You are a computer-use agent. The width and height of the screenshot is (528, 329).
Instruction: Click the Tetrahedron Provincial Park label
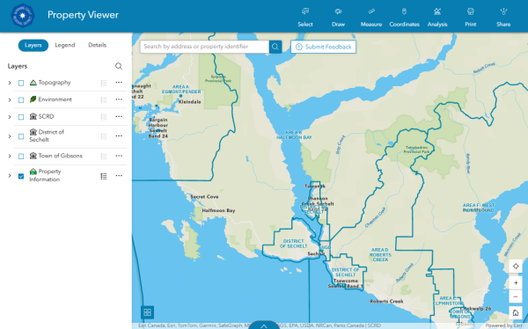[417, 150]
